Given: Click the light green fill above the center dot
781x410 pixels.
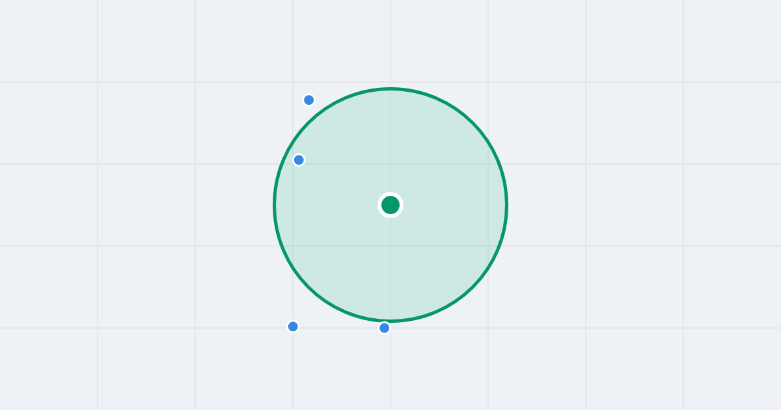Looking at the screenshot, I should tap(390, 143).
